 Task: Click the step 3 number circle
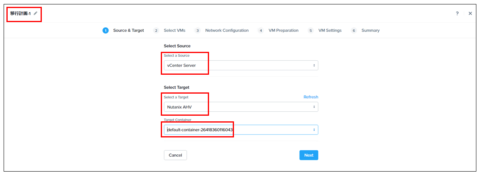coord(198,31)
